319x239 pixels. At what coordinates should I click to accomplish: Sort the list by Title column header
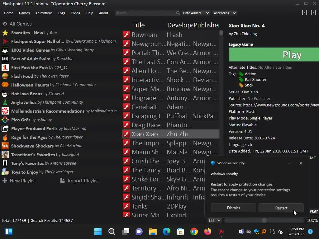point(138,25)
